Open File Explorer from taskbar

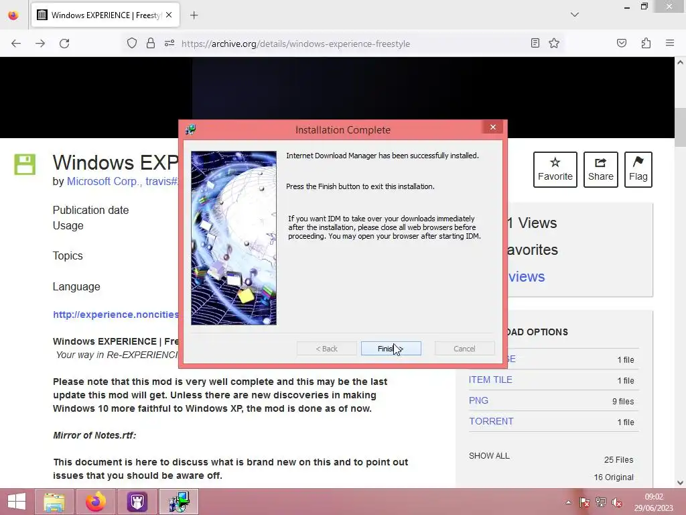point(54,502)
